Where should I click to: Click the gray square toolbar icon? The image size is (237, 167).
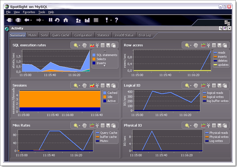[96, 20]
